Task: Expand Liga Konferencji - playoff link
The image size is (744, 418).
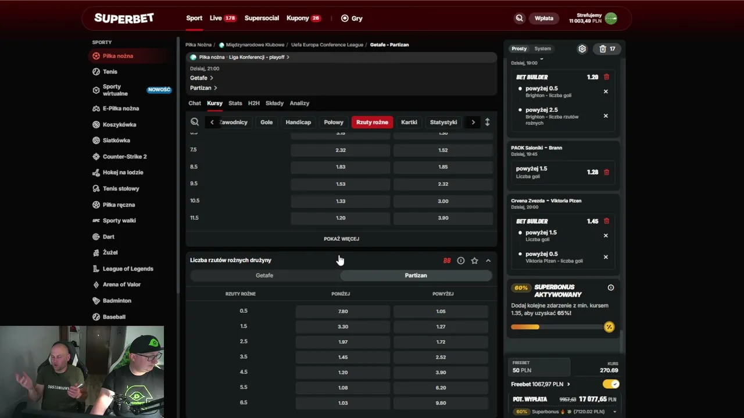Action: 259,57
